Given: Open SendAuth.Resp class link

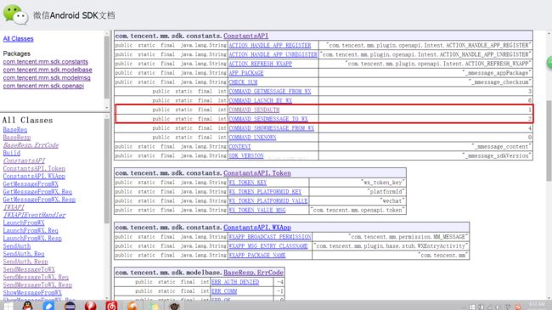Looking at the screenshot, I should 25,262.
